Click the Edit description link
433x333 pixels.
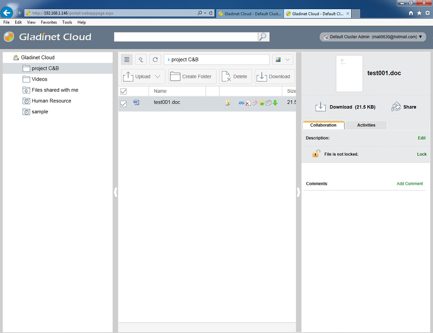(421, 138)
